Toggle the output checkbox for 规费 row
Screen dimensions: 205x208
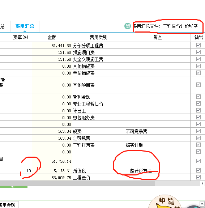198,131
